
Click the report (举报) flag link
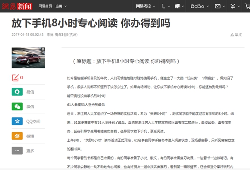point(235,35)
